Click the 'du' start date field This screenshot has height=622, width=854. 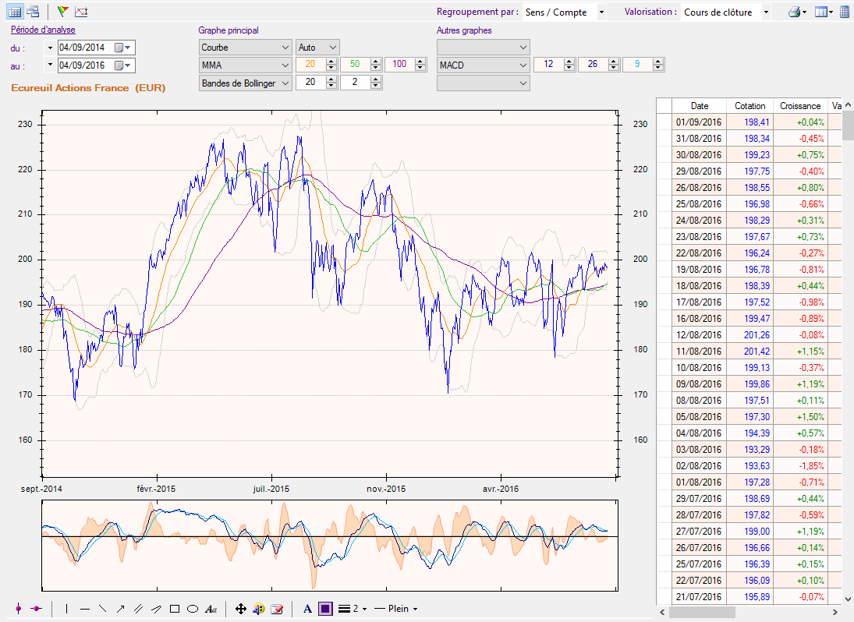[86, 48]
